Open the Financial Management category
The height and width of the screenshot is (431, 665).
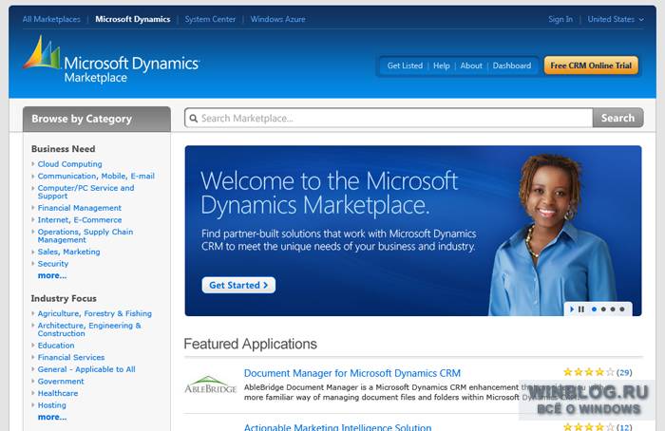pyautogui.click(x=80, y=208)
